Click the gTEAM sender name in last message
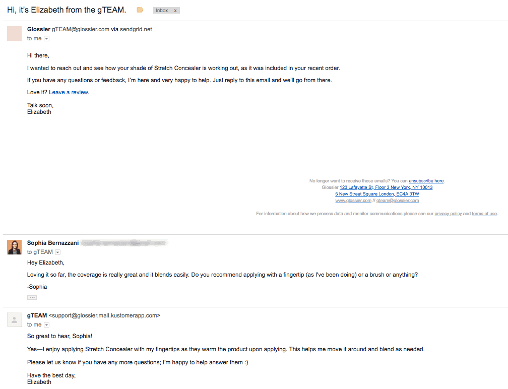Screen dimensions: 508x389 pyautogui.click(x=37, y=315)
